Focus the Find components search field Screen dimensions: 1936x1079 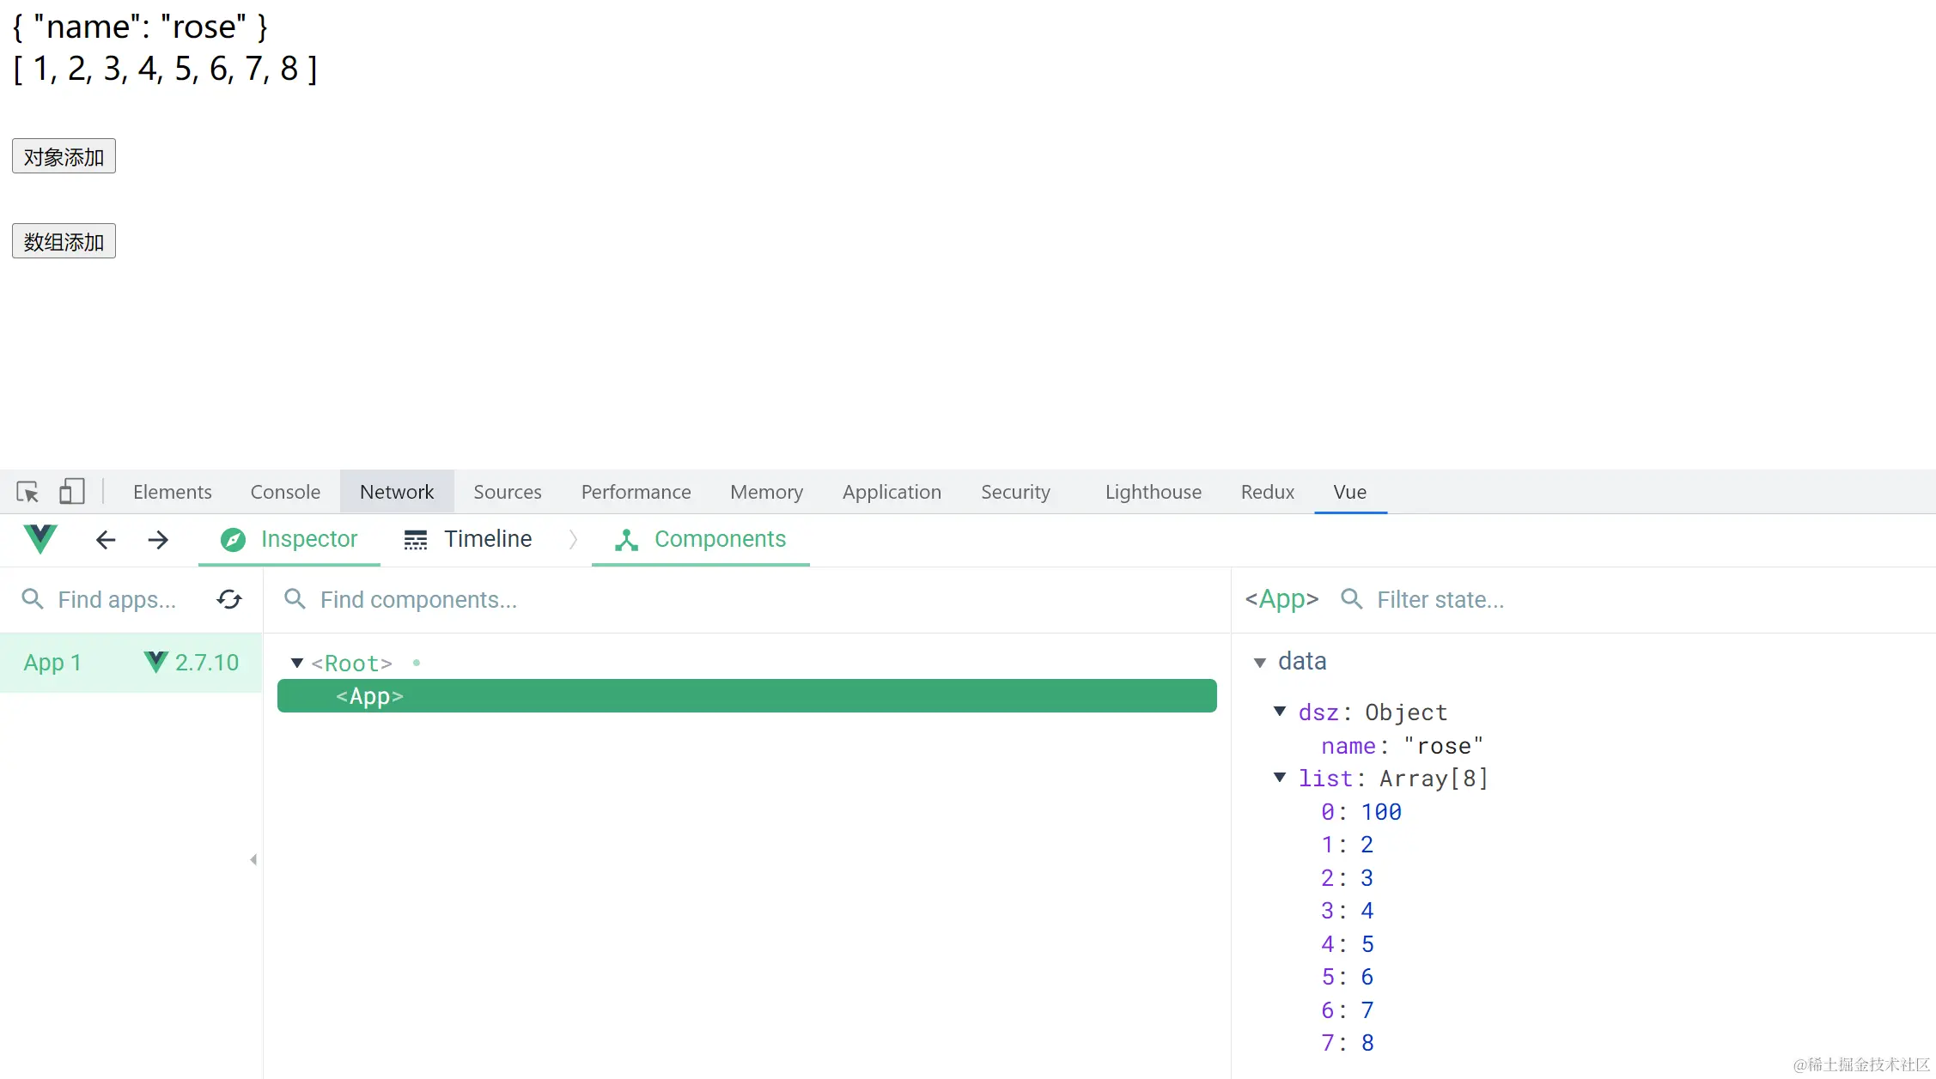coord(418,599)
